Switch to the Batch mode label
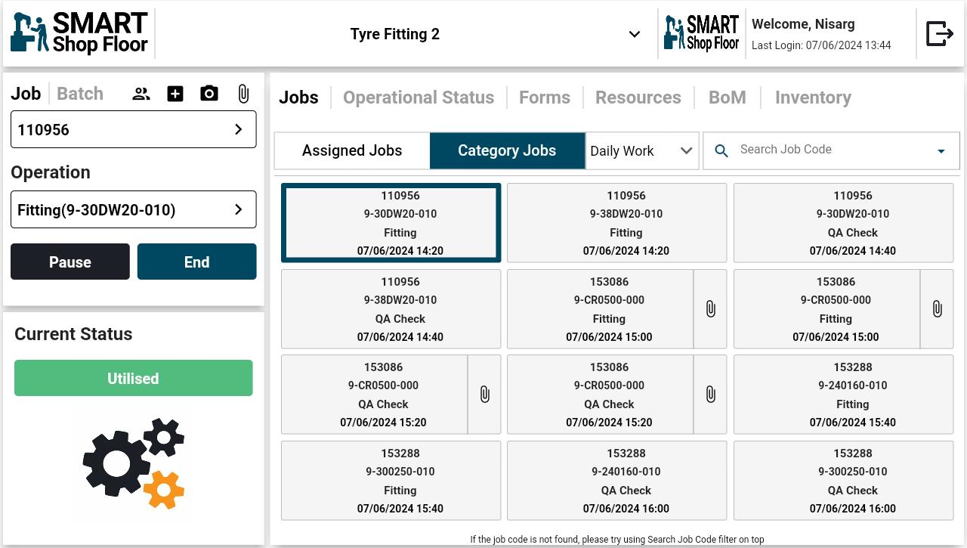This screenshot has height=548, width=967. 80,94
